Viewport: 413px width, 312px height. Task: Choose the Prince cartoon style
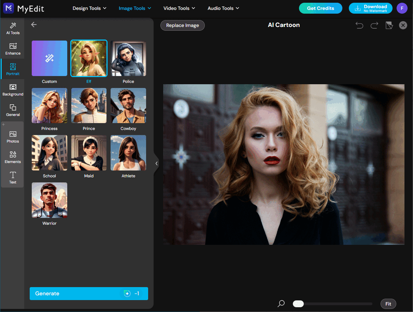(89, 106)
